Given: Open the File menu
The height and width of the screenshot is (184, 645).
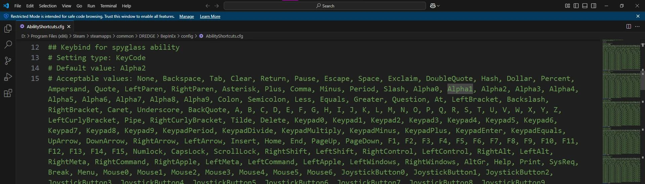Looking at the screenshot, I should pyautogui.click(x=18, y=6).
